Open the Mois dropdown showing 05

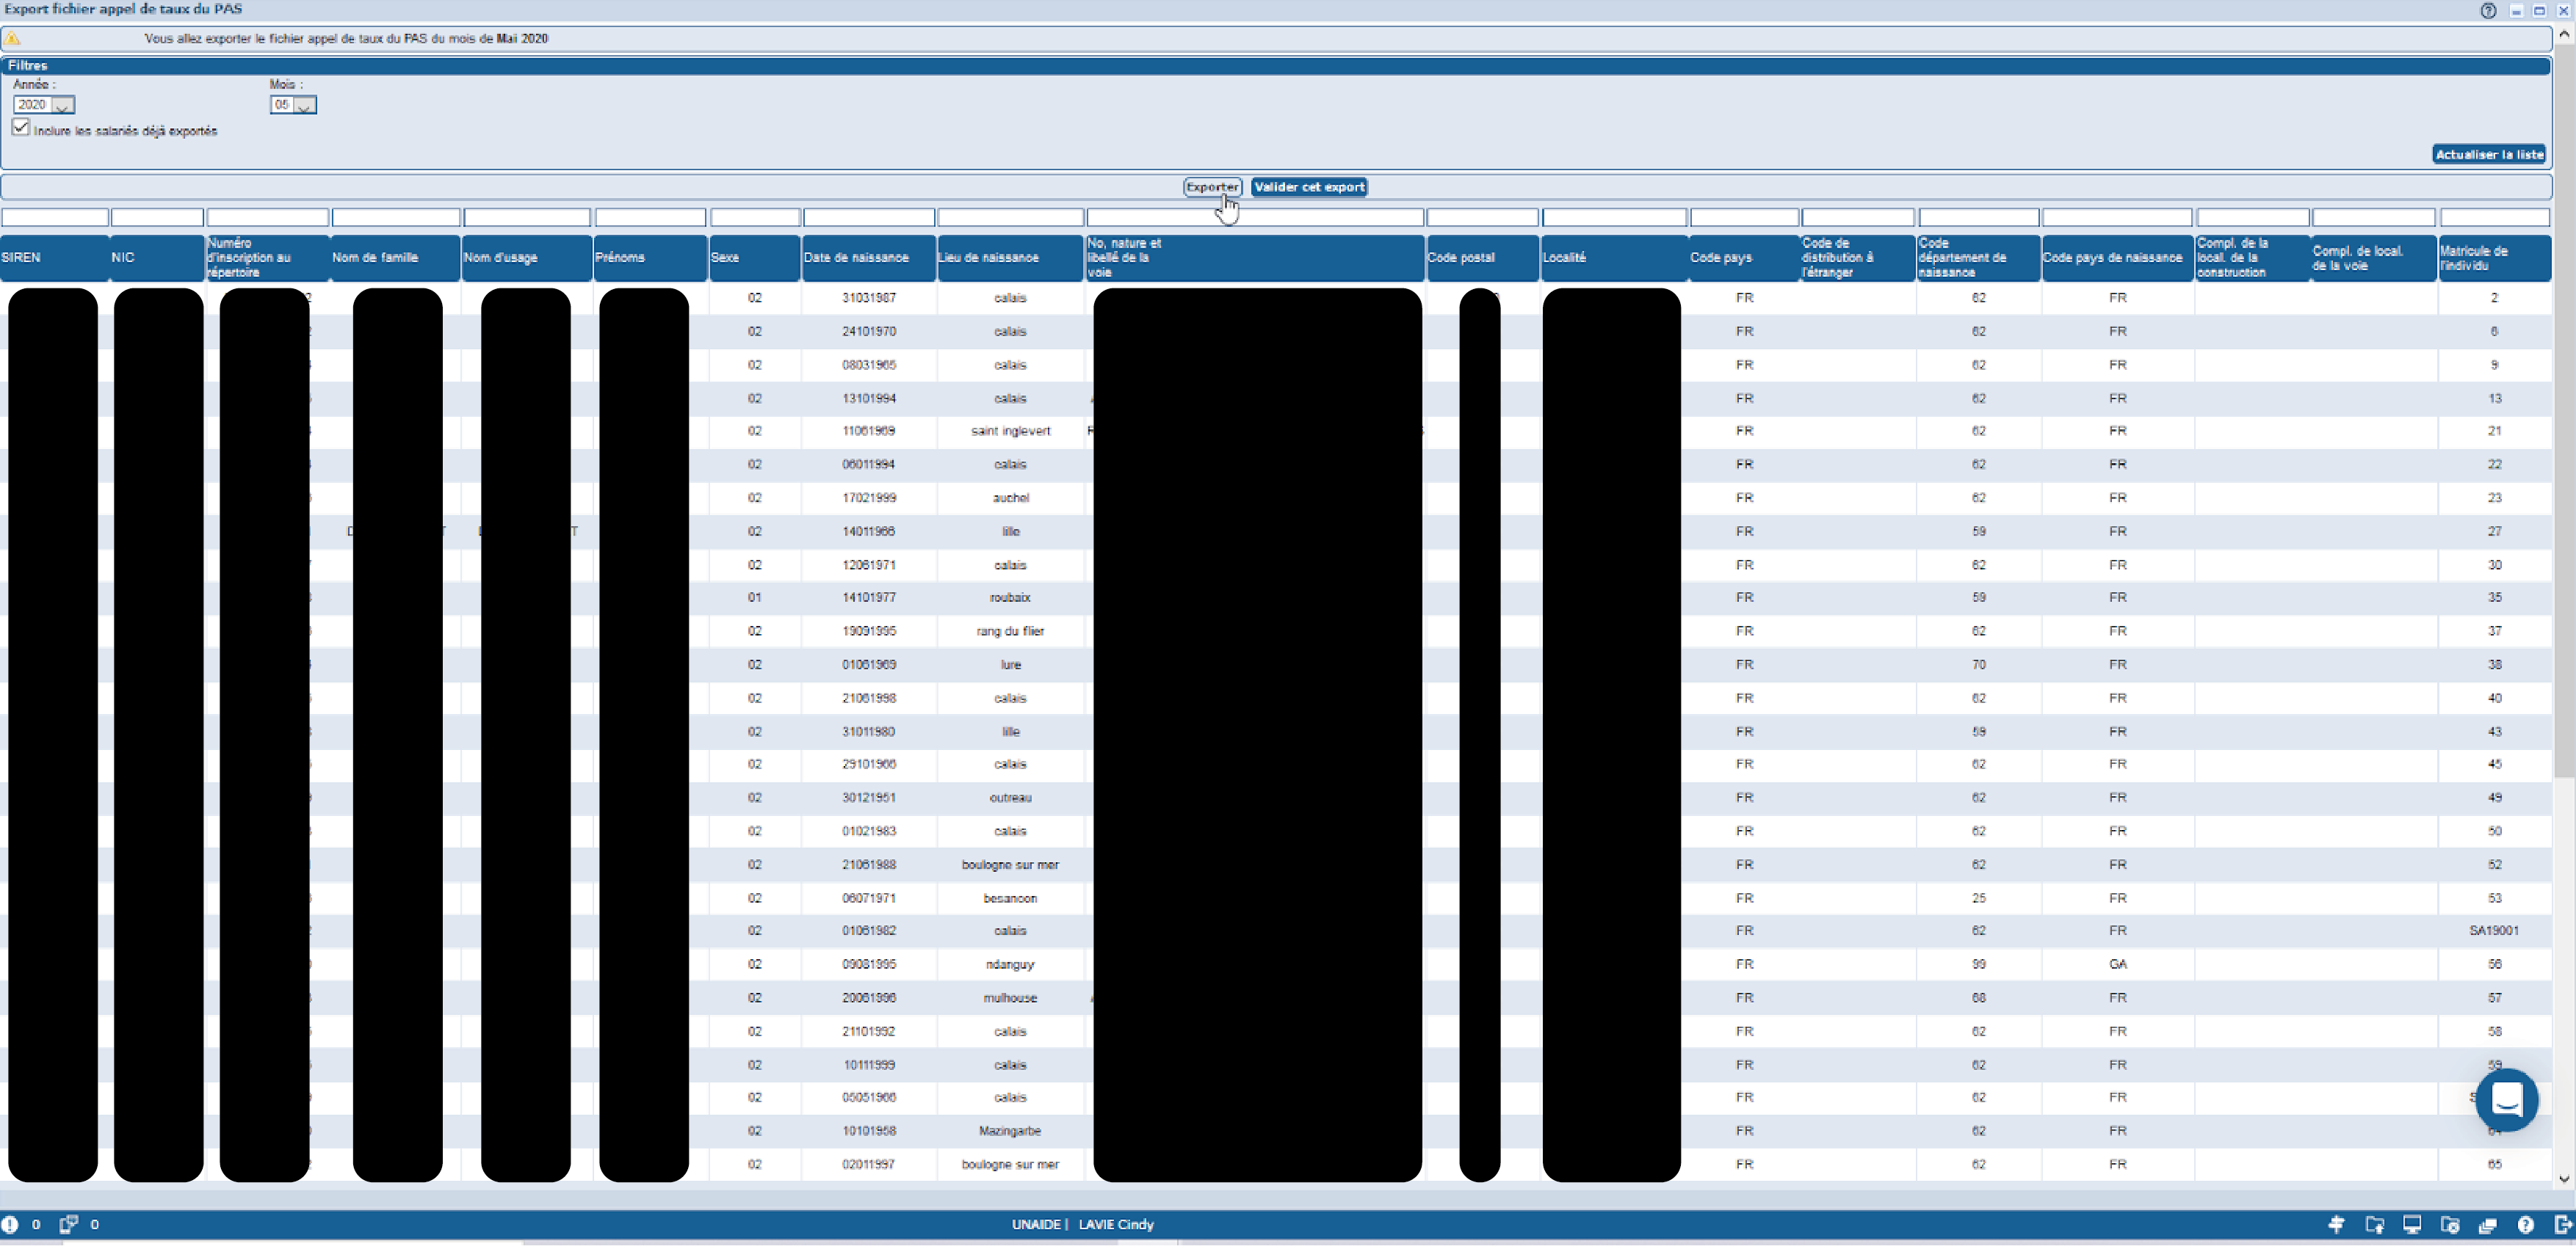293,105
